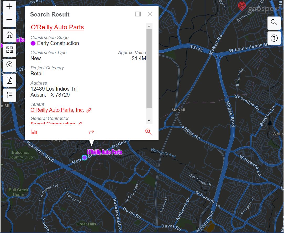Click the Amherst Dr road label
The height and width of the screenshot is (233, 284).
pos(183,209)
